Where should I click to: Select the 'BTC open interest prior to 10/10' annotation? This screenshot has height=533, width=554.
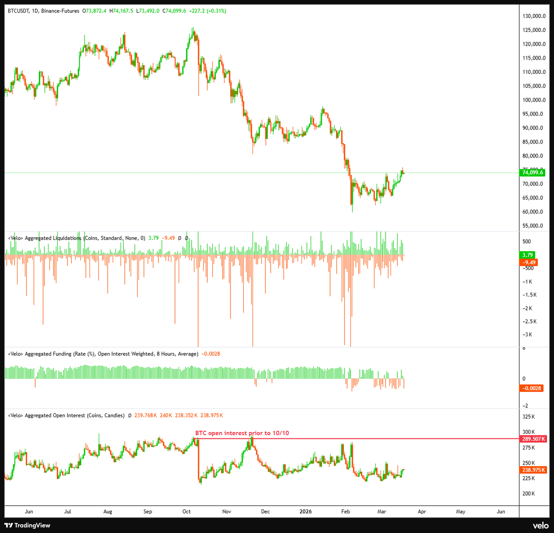click(x=242, y=433)
